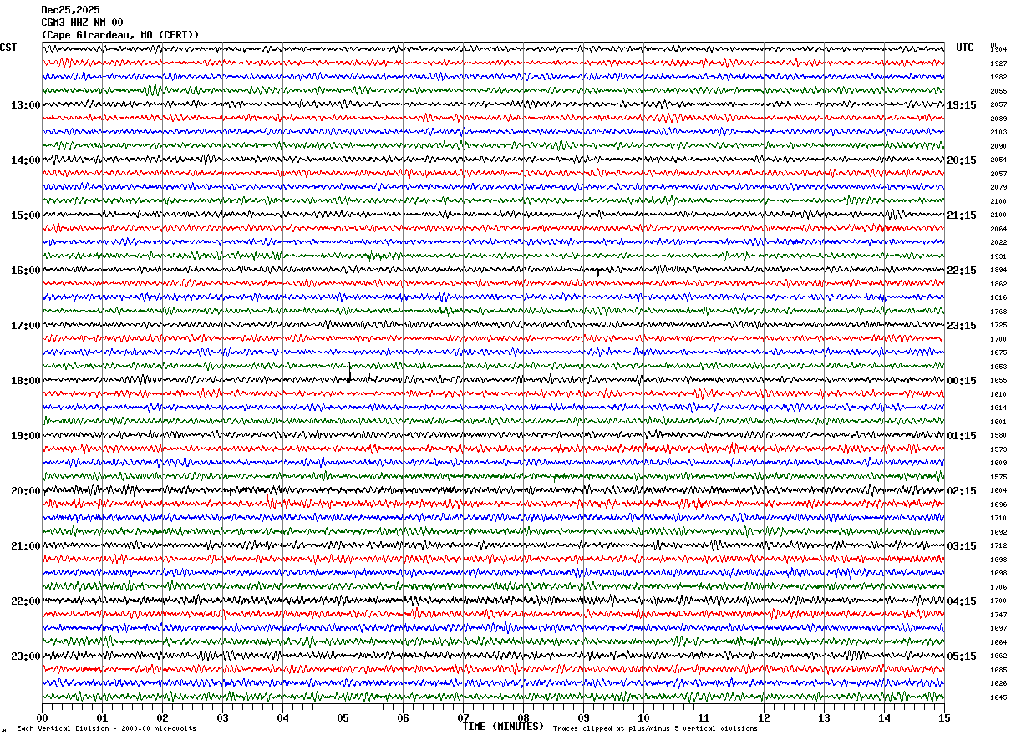The width and height of the screenshot is (1011, 740).
Task: Click the UTC time zone label
Action: coord(965,48)
